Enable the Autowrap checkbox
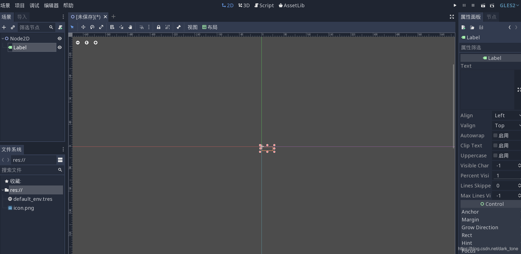 (495, 135)
